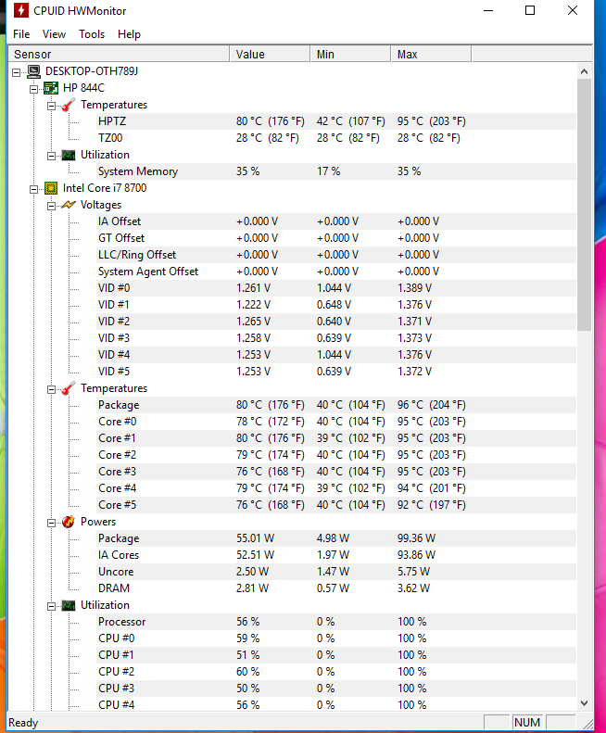Click the vertical scrollbar thumb
Image resolution: width=606 pixels, height=733 pixels.
tap(584, 205)
